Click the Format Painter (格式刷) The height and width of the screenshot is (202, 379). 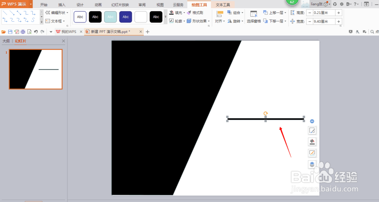[x=195, y=12]
